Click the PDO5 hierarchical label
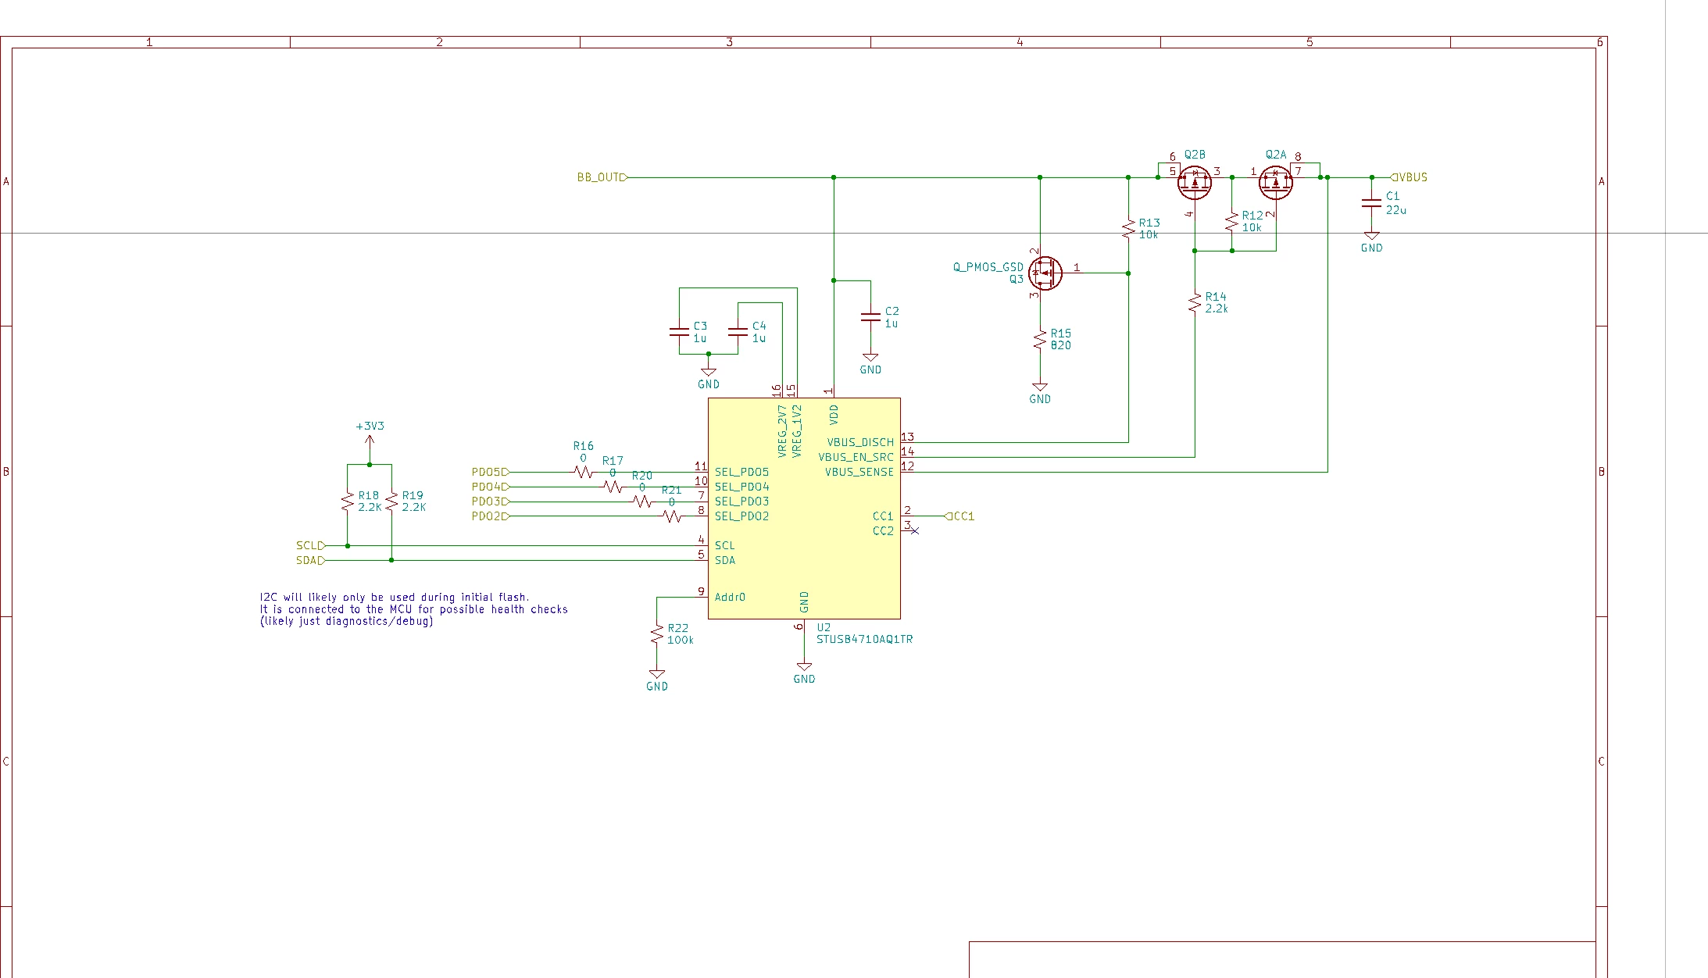 coord(491,472)
